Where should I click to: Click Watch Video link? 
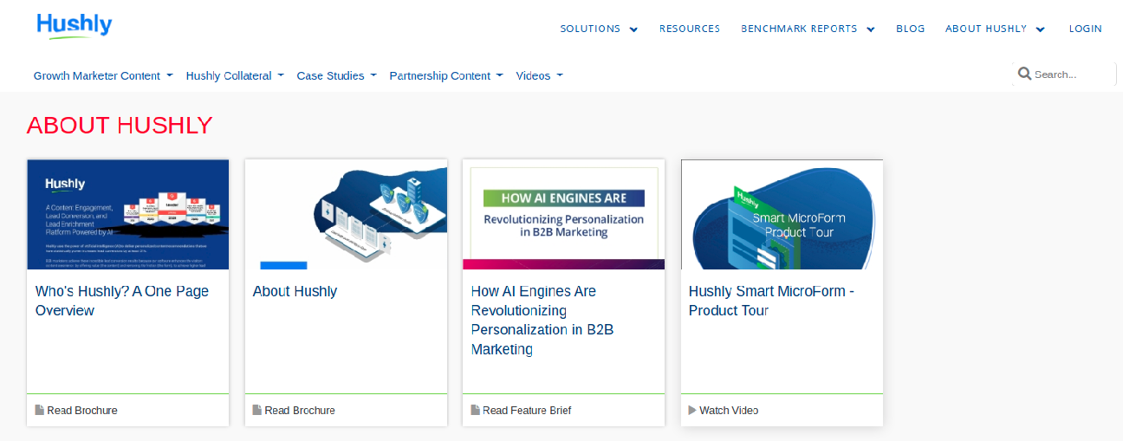pos(729,410)
